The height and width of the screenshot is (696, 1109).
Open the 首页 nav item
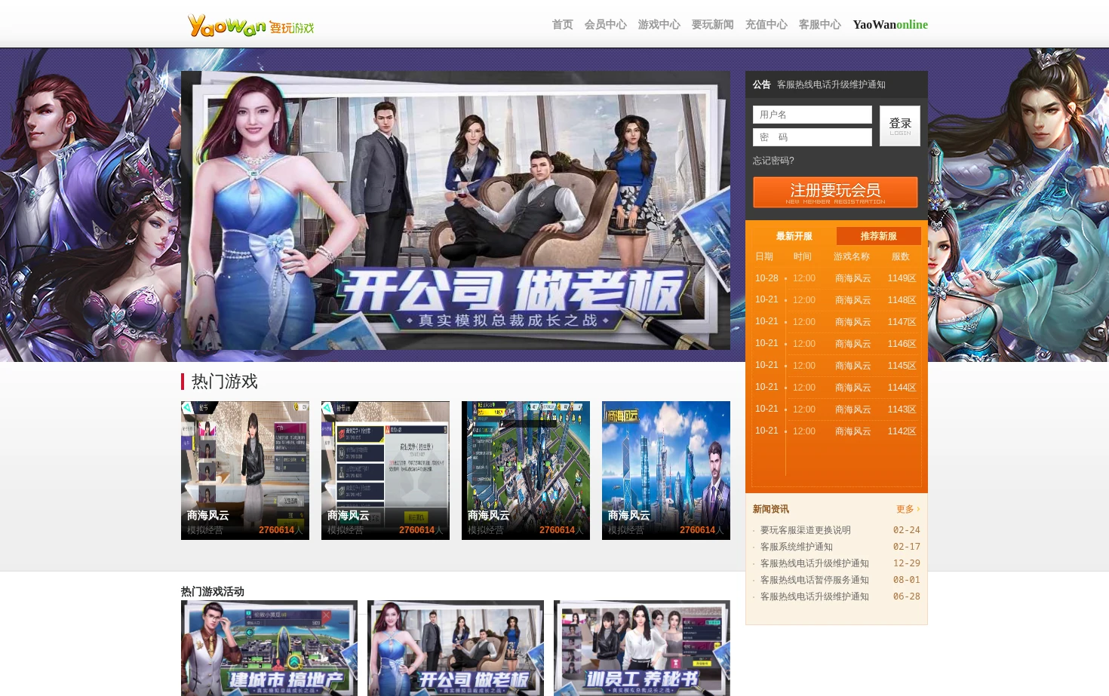pos(562,25)
